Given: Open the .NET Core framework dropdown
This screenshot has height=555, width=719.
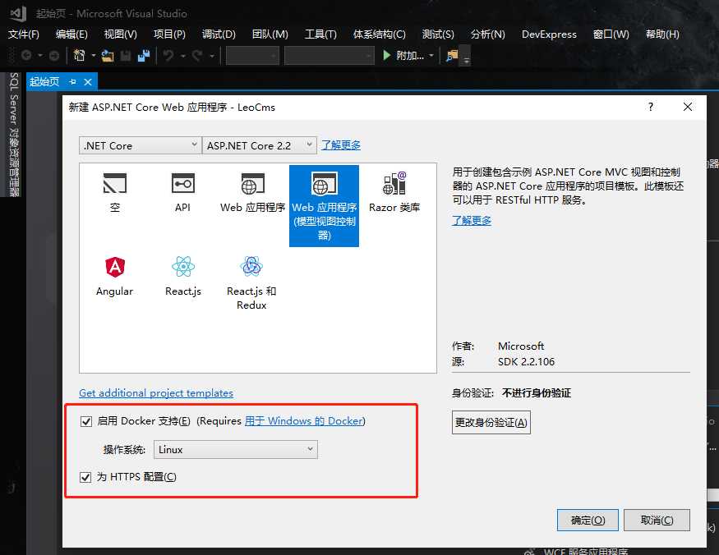Looking at the screenshot, I should (x=140, y=145).
